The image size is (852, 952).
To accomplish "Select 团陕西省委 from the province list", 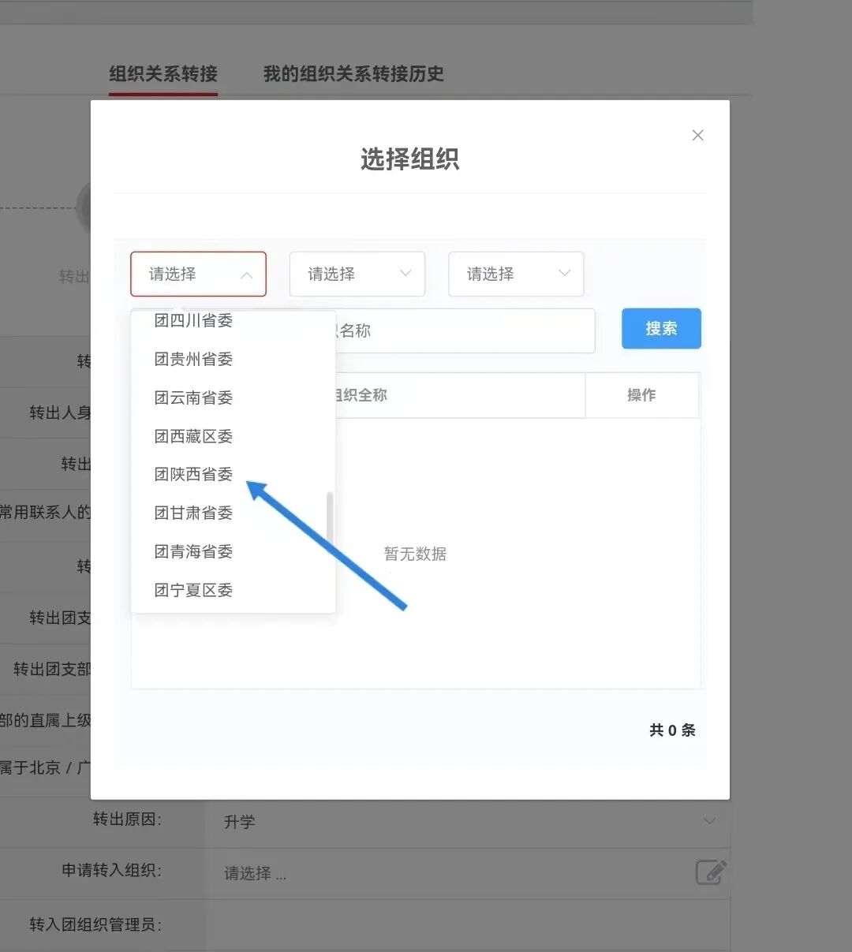I will click(x=193, y=474).
